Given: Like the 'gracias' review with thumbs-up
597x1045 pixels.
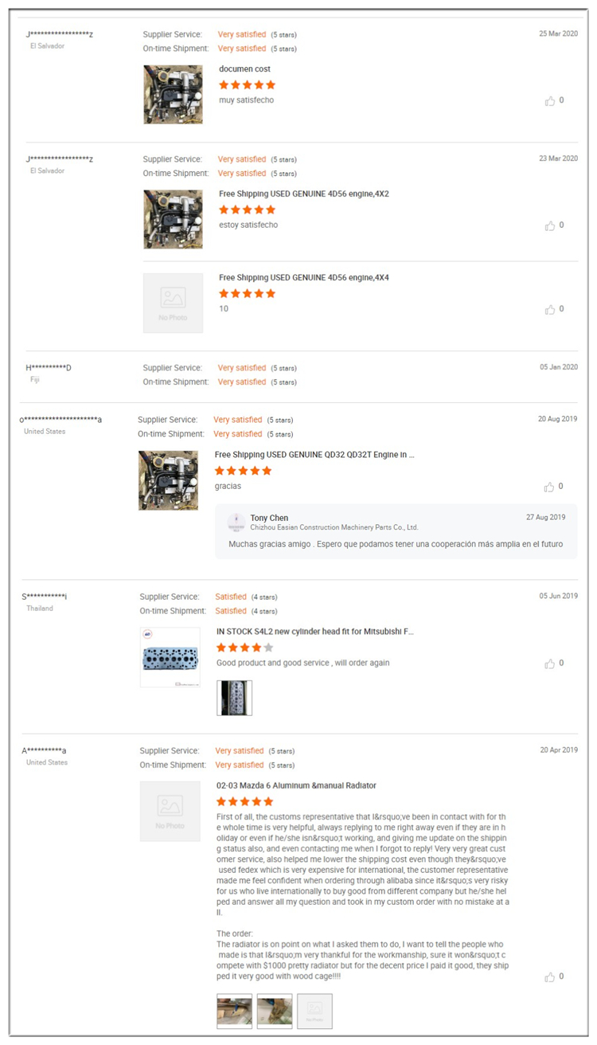Looking at the screenshot, I should pyautogui.click(x=550, y=487).
